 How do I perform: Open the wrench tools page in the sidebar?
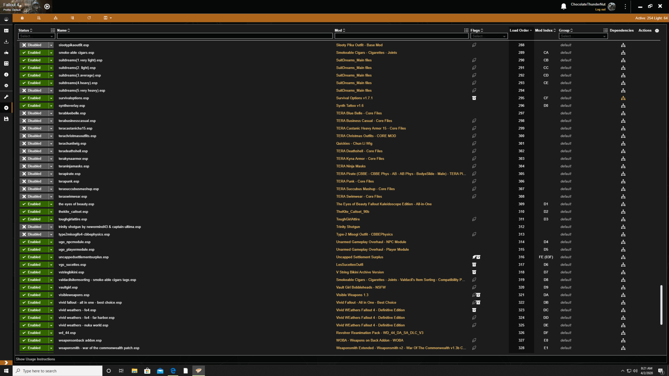[6, 97]
